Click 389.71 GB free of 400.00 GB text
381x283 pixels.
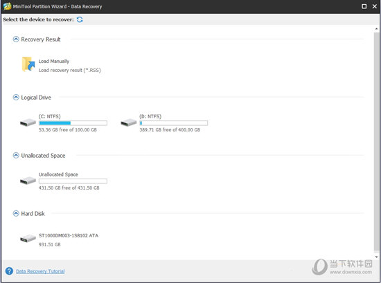coord(170,130)
